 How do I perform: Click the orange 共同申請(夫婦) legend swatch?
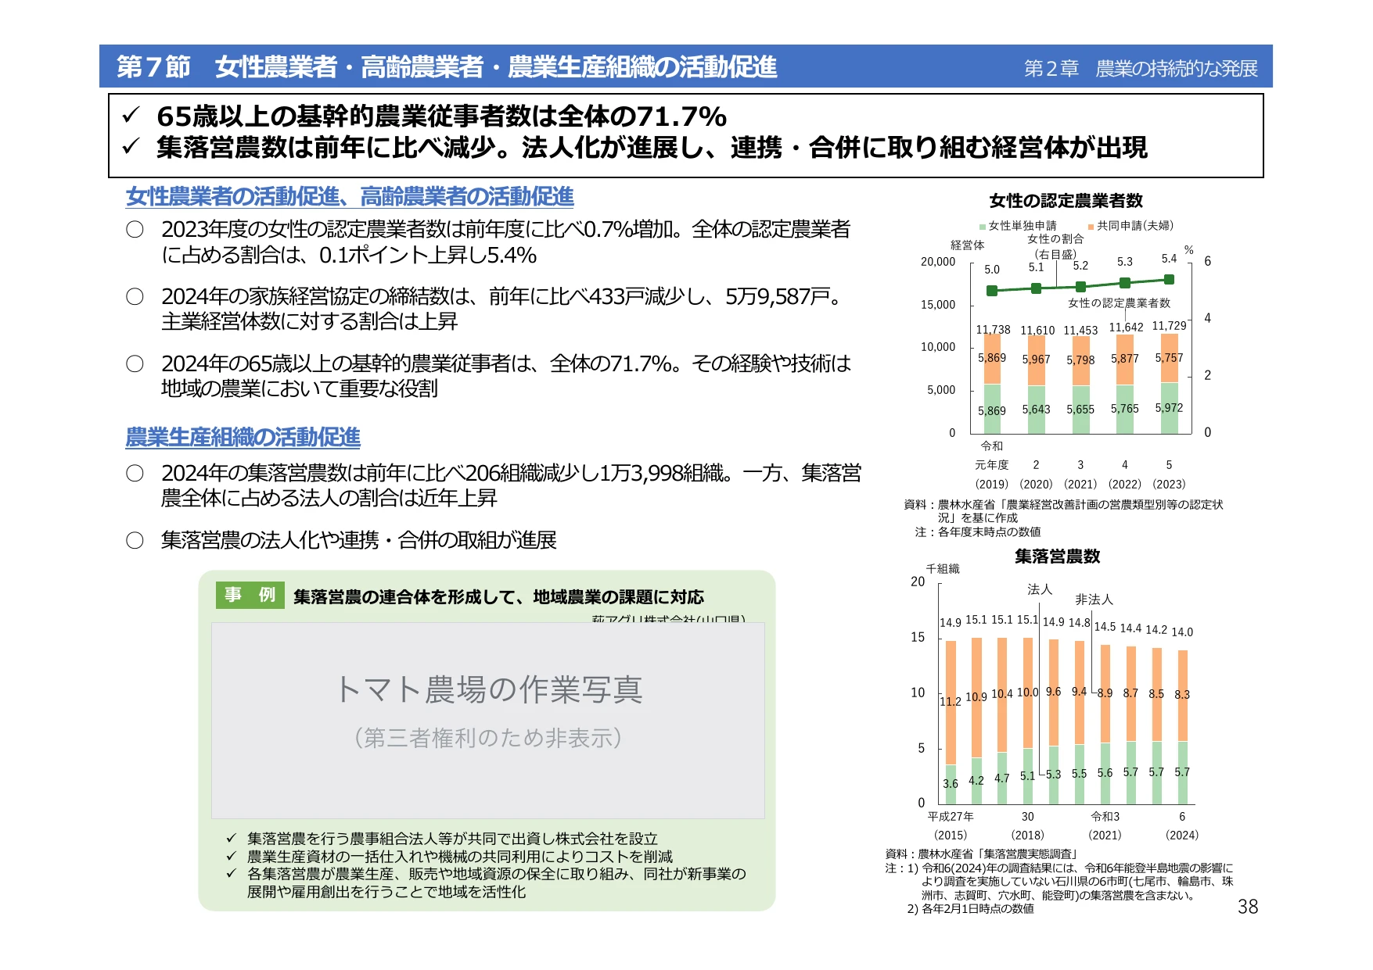[x=1091, y=227]
